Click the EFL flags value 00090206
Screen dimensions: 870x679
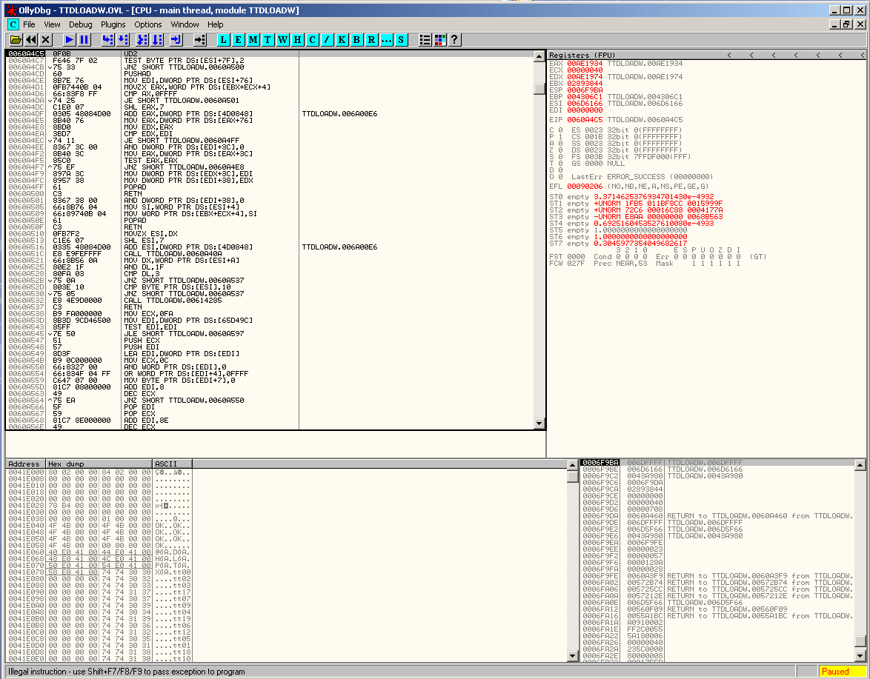click(x=585, y=187)
